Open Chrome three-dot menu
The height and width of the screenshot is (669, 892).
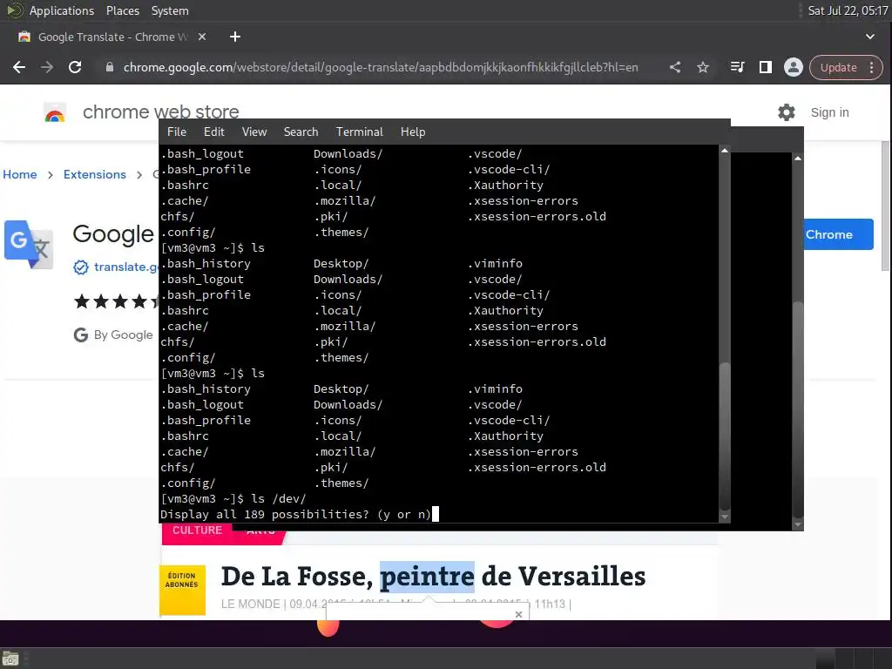click(x=871, y=67)
